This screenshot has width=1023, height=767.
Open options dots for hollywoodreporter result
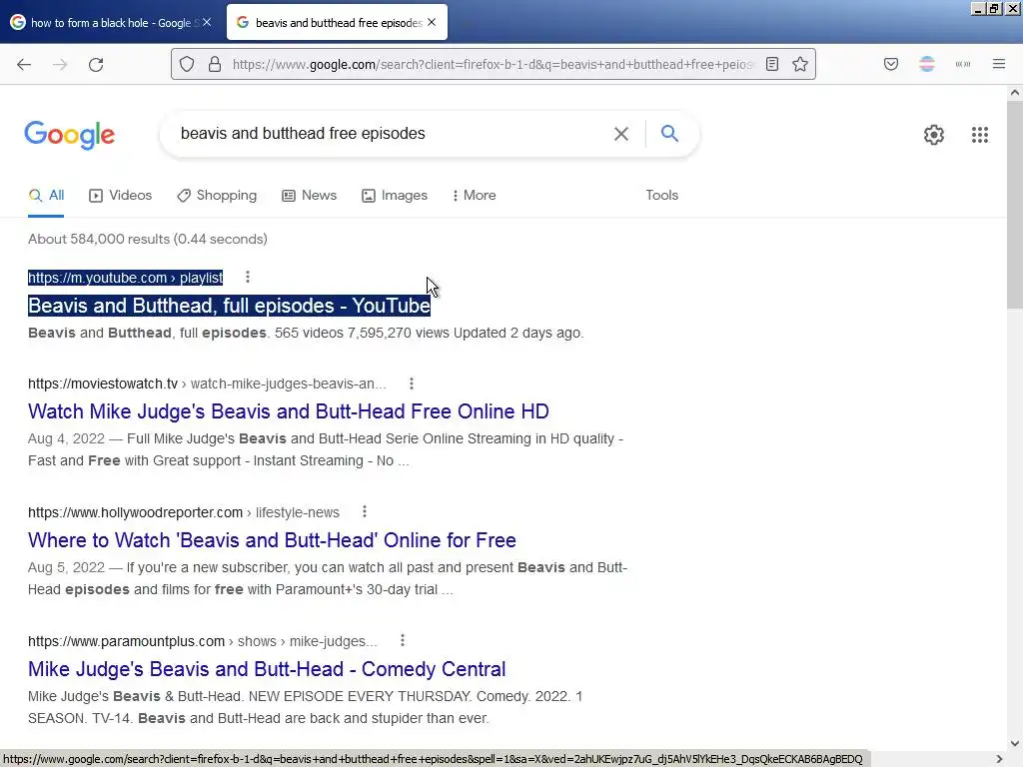[x=364, y=512]
